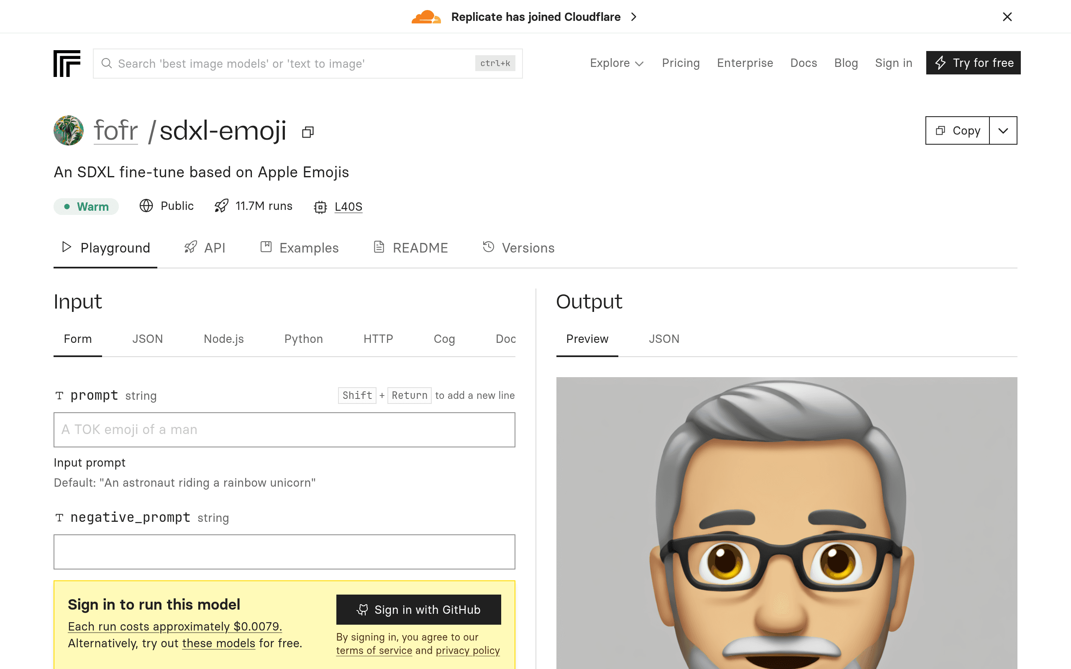
Task: Click the Cloudflare cloud logo
Action: point(426,17)
